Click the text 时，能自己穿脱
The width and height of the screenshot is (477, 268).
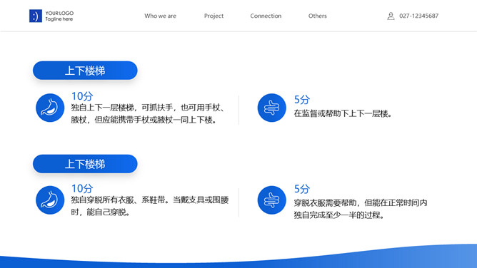click(x=101, y=212)
